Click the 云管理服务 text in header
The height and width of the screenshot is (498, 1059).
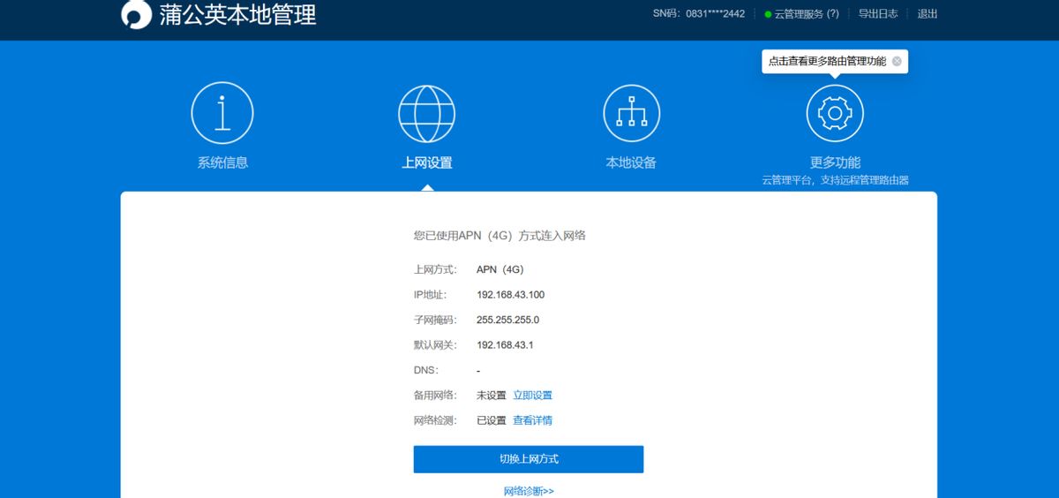tap(799, 14)
